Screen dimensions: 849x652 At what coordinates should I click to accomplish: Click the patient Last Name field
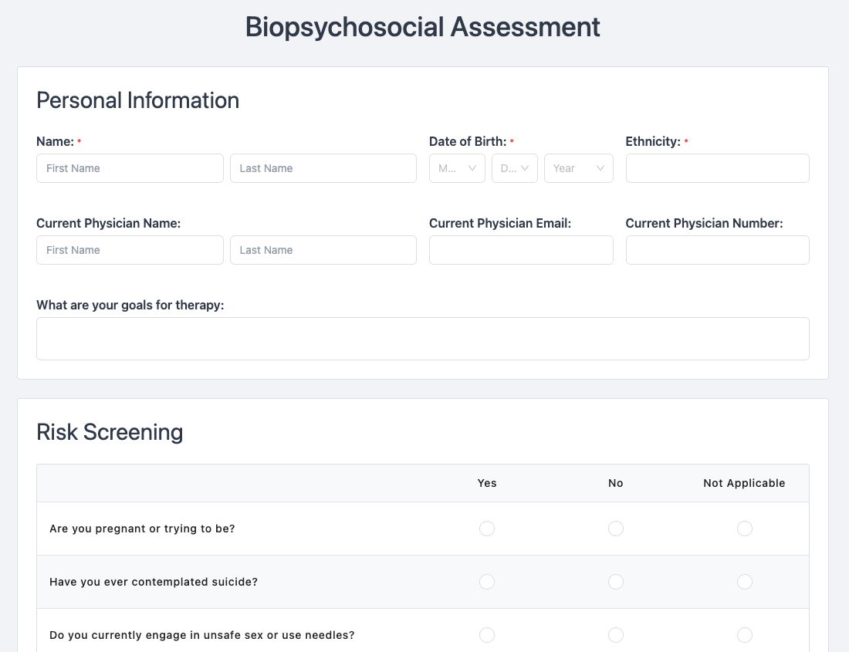[x=323, y=168]
